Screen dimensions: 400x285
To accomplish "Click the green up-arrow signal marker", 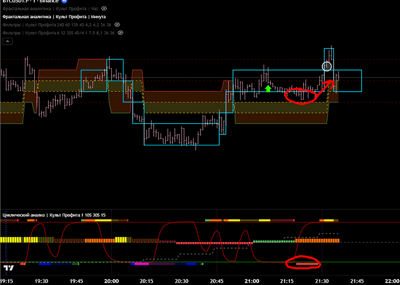I will click(x=268, y=88).
